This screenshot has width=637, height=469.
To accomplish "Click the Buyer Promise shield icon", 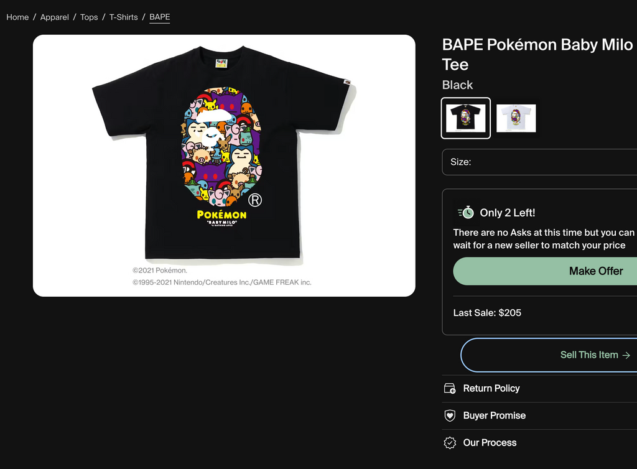I will point(450,416).
